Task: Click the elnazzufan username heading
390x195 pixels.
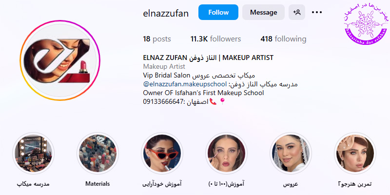Action: point(166,13)
